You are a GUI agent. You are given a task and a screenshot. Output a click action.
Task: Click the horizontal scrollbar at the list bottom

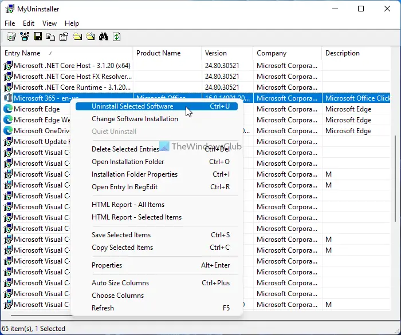(x=41, y=316)
